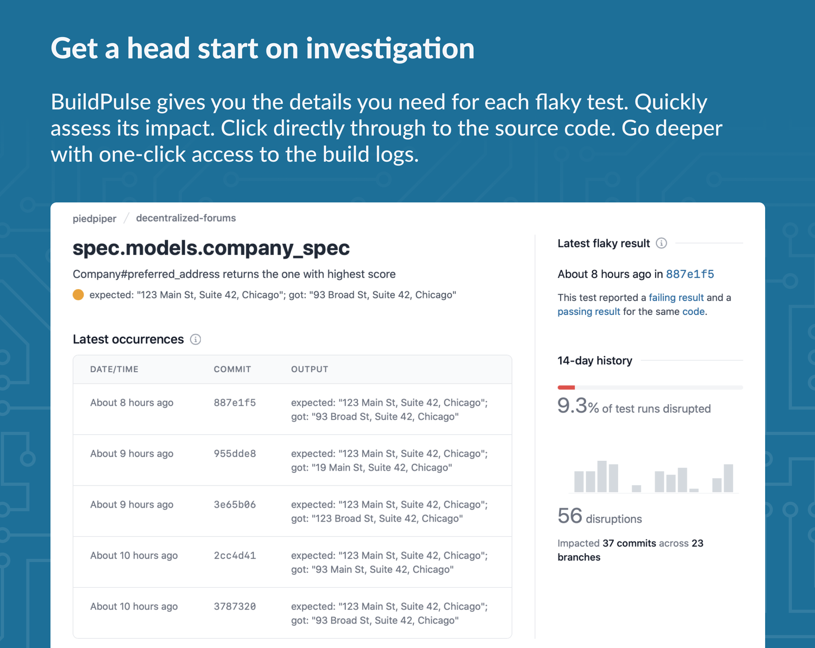This screenshot has width=815, height=648.
Task: Click the red disrupted runs progress bar
Action: tap(566, 387)
